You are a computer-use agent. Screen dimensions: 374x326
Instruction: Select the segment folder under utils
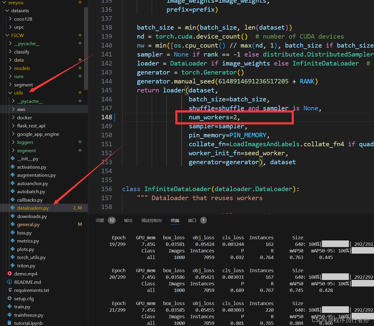[44, 150]
